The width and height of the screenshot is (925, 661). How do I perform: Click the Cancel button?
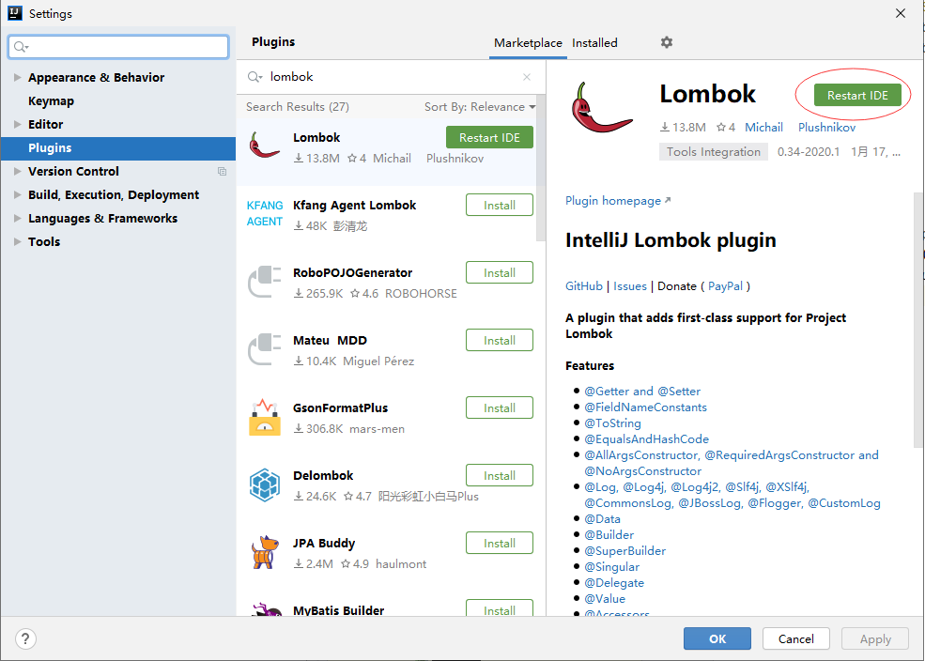(795, 638)
